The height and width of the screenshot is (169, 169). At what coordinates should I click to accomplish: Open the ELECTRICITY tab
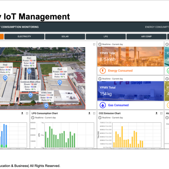click(x=24, y=37)
